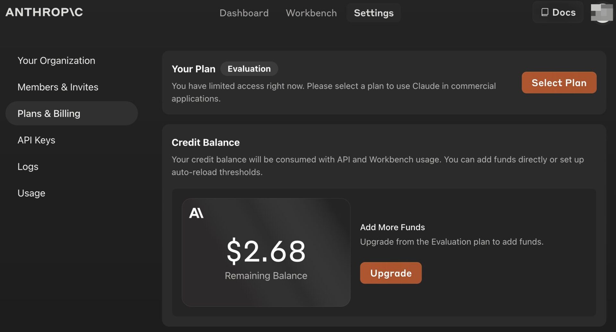The image size is (616, 332).
Task: Click the Add More Funds label
Action: click(392, 227)
